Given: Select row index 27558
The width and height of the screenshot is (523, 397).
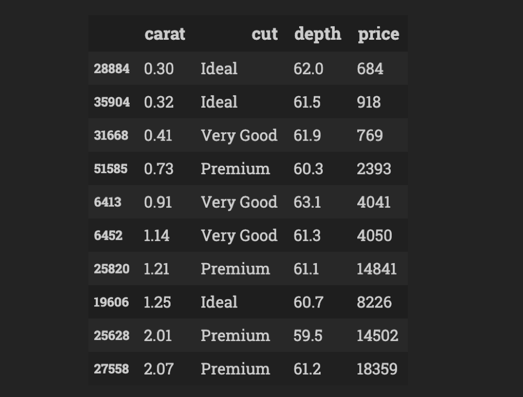Looking at the screenshot, I should point(111,369).
